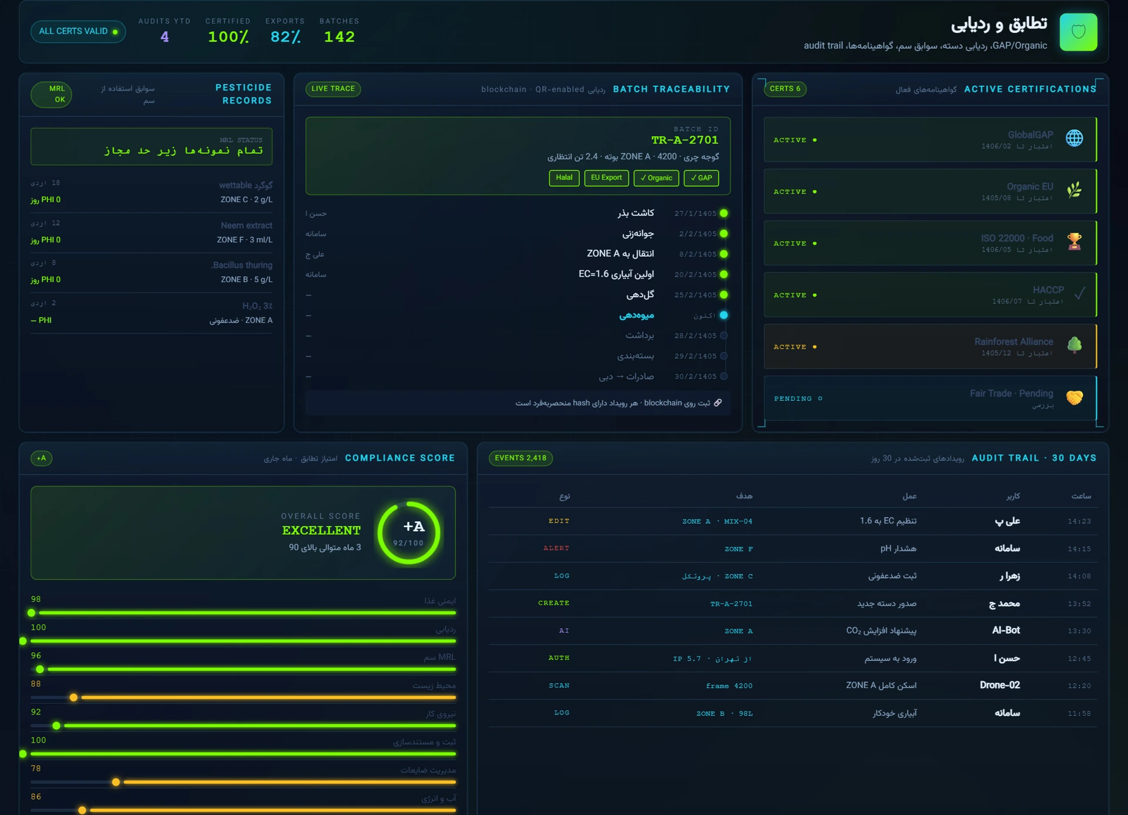The width and height of the screenshot is (1128, 815).
Task: Click the timeline dot for 30/2/1405 export
Action: click(x=724, y=376)
